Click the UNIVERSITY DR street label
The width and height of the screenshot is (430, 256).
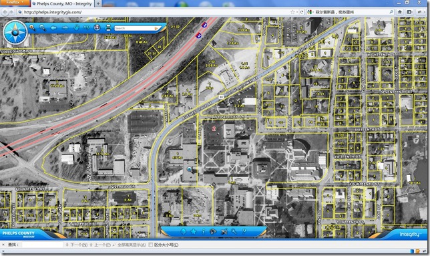[121, 186]
